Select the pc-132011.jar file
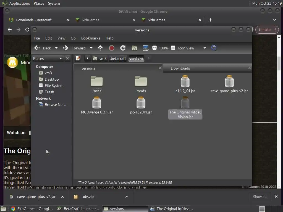Image resolution: width=283 pixels, height=212 pixels. 141,105
